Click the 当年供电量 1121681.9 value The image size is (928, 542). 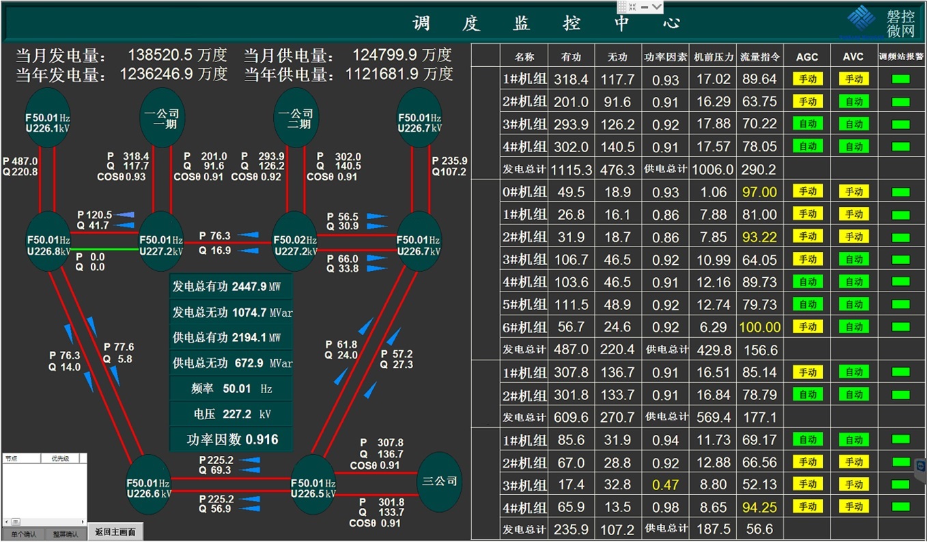(382, 74)
